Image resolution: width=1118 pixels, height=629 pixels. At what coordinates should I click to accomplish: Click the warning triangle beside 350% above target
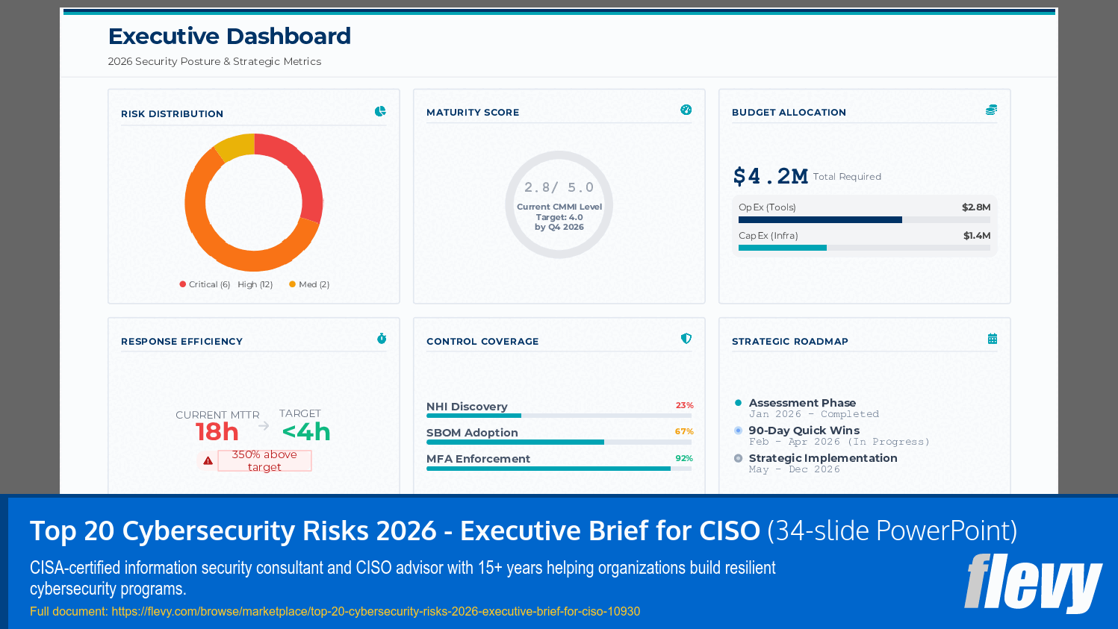pos(207,460)
